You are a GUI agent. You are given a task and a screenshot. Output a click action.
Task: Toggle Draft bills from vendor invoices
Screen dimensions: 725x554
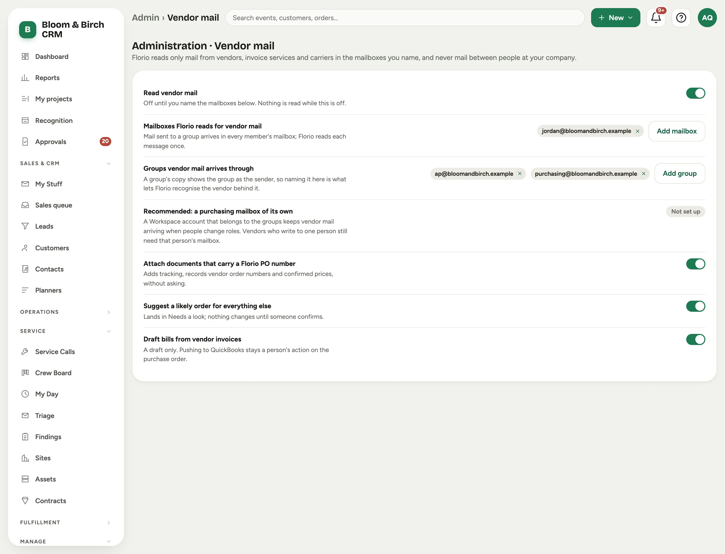pos(695,339)
